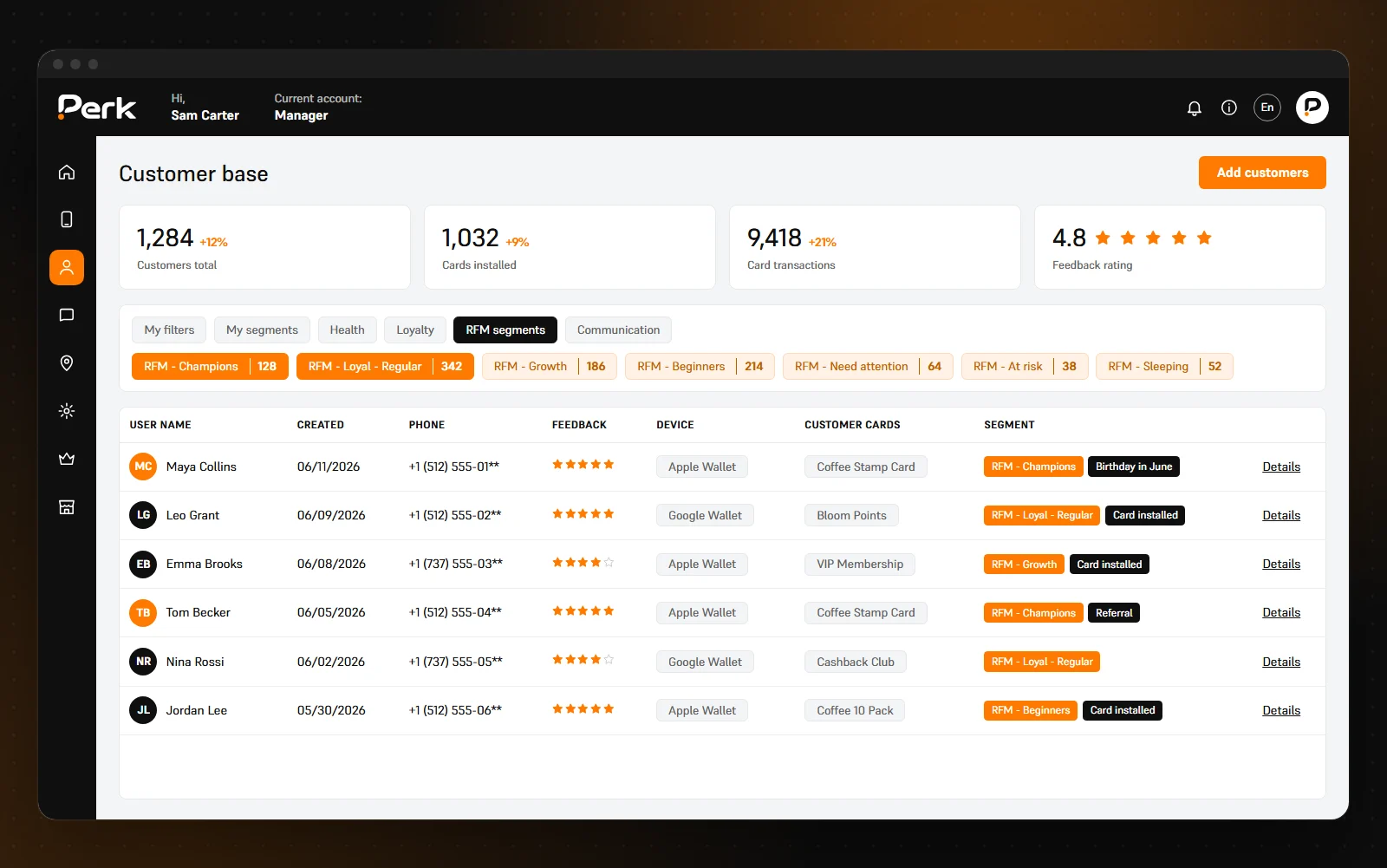Click Jordan Lee JL avatar
Image resolution: width=1387 pixels, height=868 pixels.
tap(143, 710)
